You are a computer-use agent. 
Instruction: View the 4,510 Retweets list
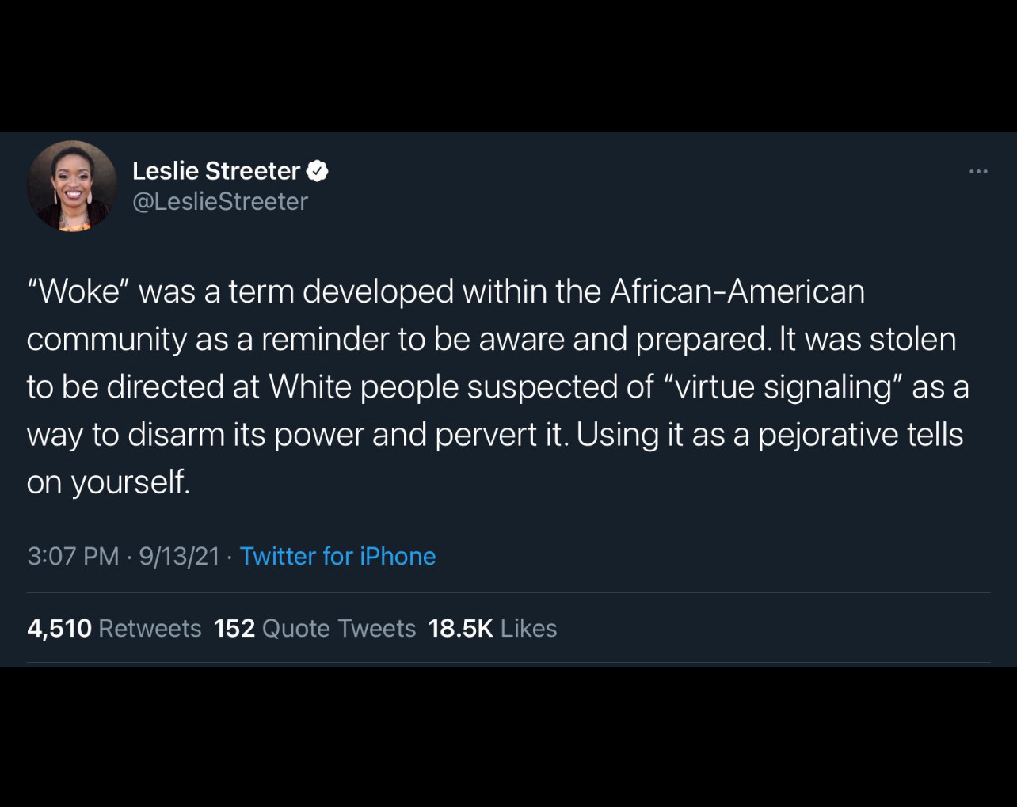coord(114,628)
